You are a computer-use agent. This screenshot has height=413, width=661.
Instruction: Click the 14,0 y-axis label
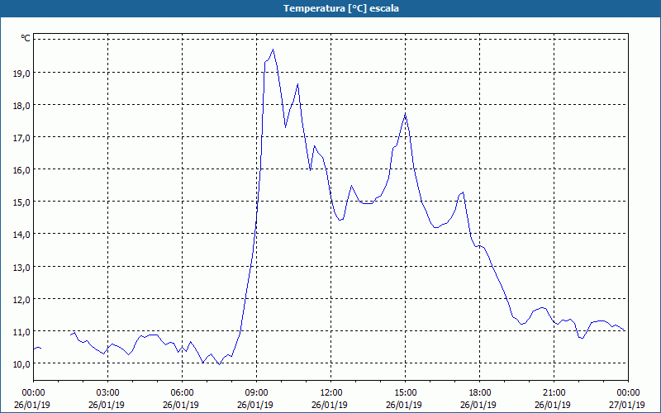pyautogui.click(x=22, y=235)
